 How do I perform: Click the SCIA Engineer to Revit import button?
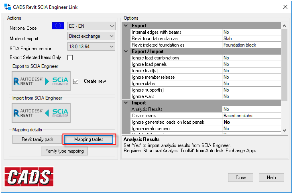click(41, 113)
